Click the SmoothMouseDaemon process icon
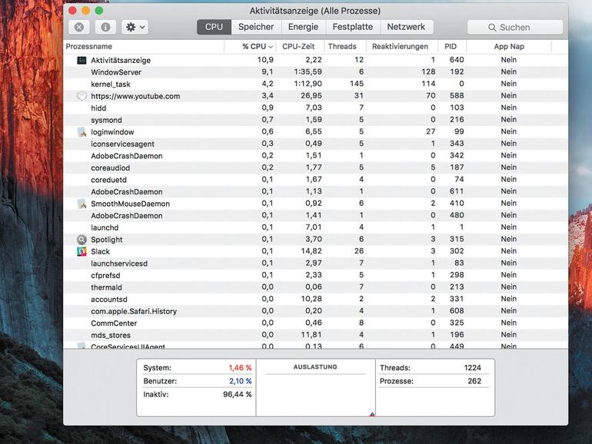Viewport: 592px width, 444px height. 81,204
